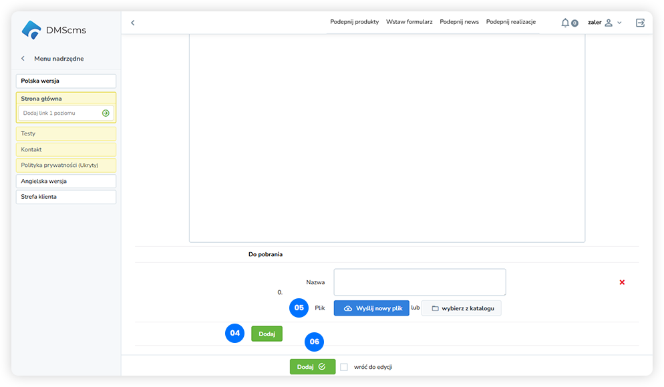Enable the wróć do edycji checkbox
Screen dimensions: 664x387
pos(344,367)
